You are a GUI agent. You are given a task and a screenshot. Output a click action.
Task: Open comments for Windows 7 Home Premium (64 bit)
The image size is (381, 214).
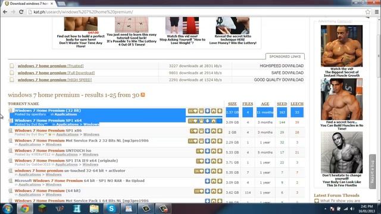(199, 191)
